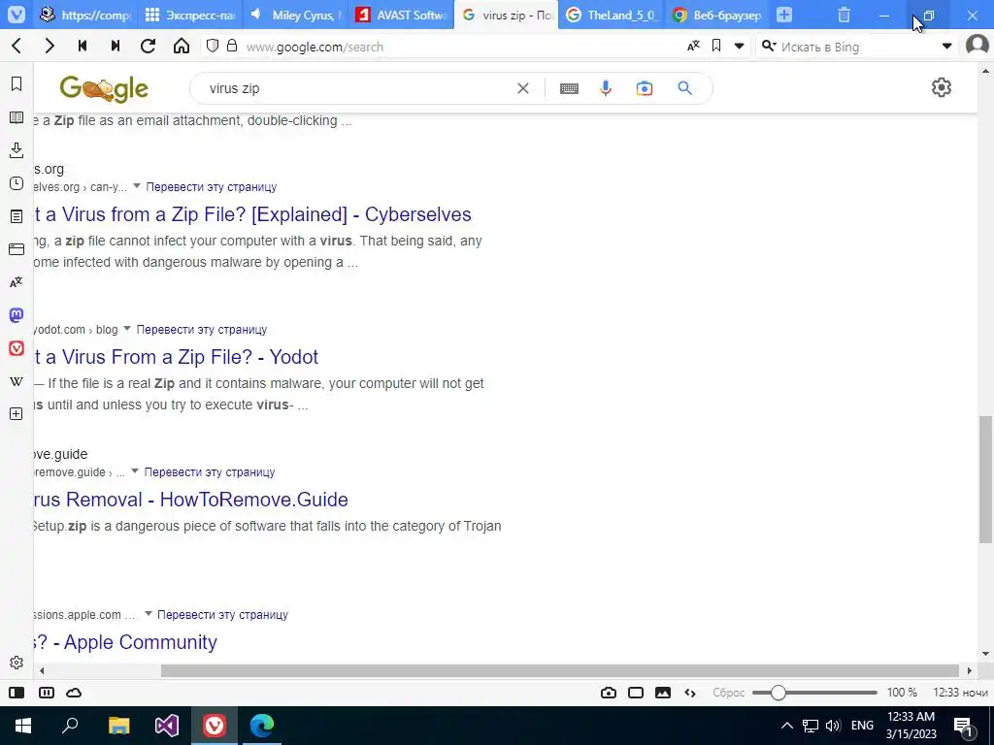Click the 12:33 ночи status clock
The image size is (994, 745).
(960, 693)
